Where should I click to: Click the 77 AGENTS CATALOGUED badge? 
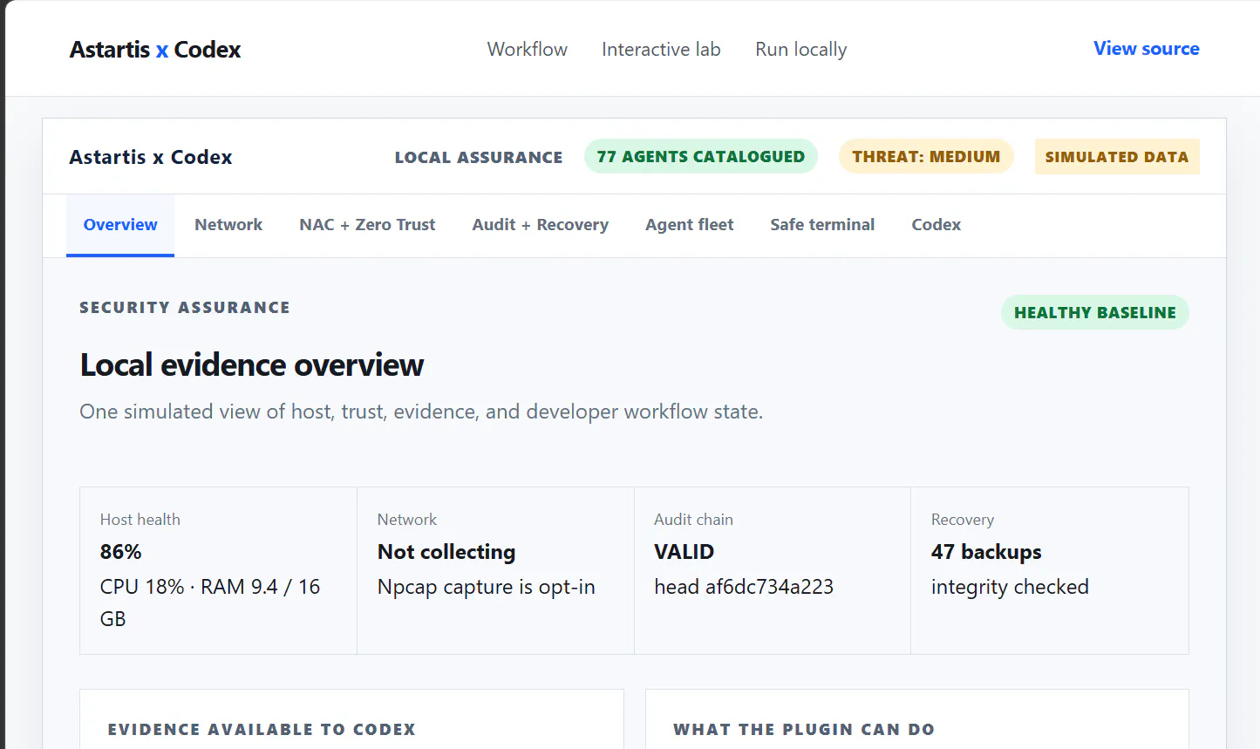(x=701, y=157)
